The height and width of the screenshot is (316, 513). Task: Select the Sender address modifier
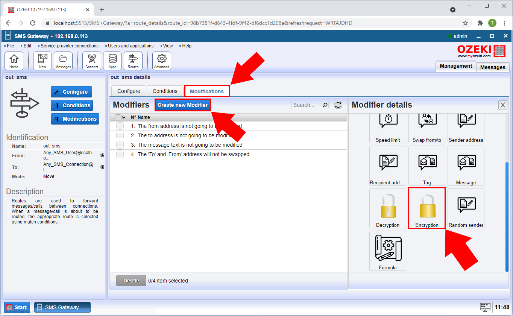[466, 128]
